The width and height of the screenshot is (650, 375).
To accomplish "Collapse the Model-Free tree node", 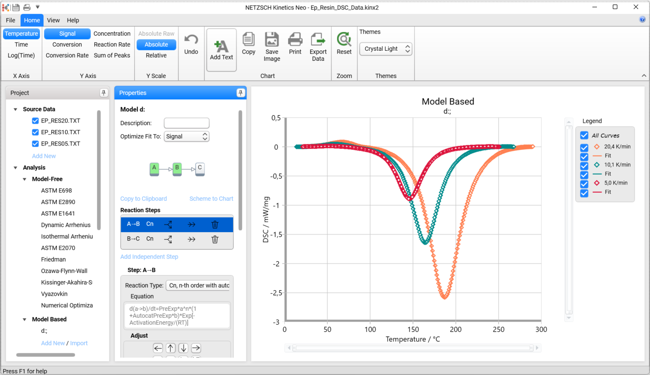I will pos(25,179).
